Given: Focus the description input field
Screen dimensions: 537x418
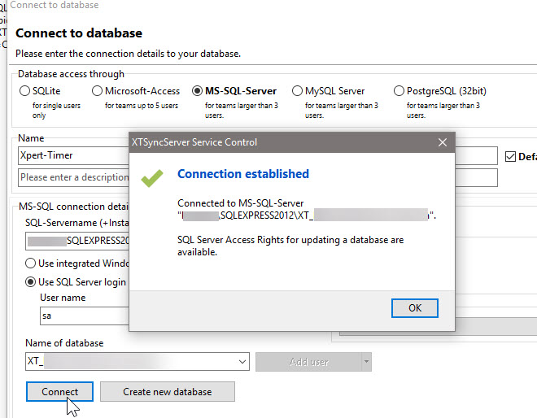Looking at the screenshot, I should [x=73, y=177].
